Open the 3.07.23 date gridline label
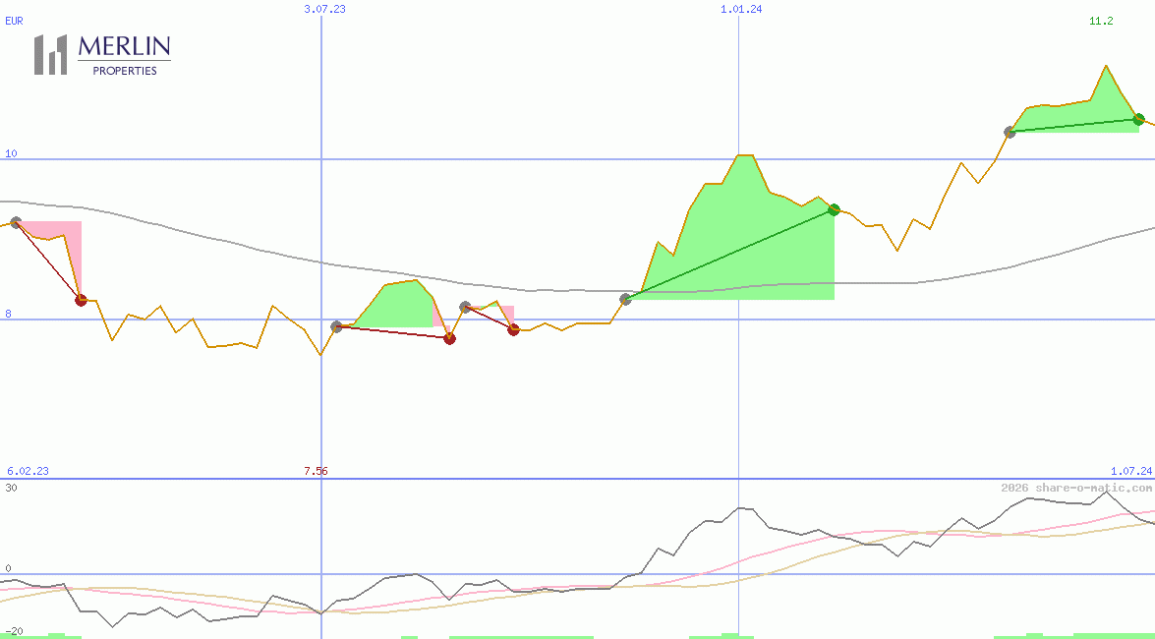Viewport: 1155px width, 639px height. coord(322,9)
